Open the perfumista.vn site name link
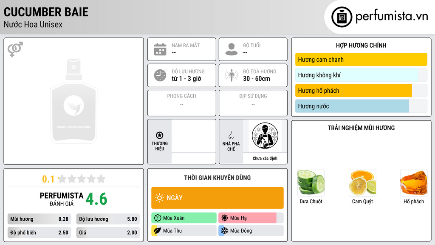This screenshot has width=435, height=245. [392, 16]
